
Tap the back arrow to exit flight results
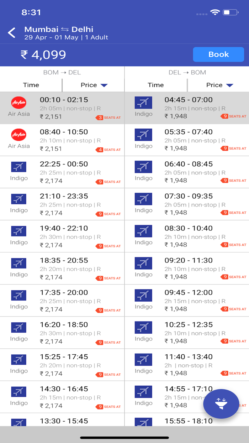[11, 32]
